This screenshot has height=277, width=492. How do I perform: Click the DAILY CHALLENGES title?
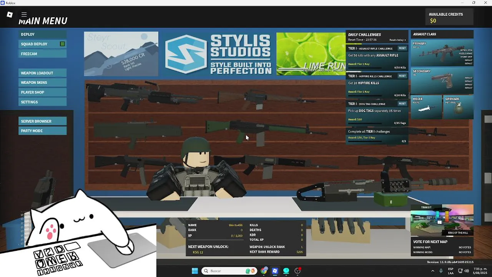point(364,35)
